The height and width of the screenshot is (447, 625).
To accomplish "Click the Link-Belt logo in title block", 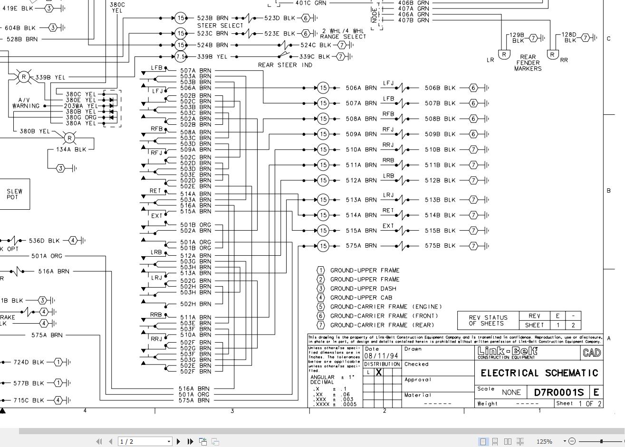I will pos(508,353).
